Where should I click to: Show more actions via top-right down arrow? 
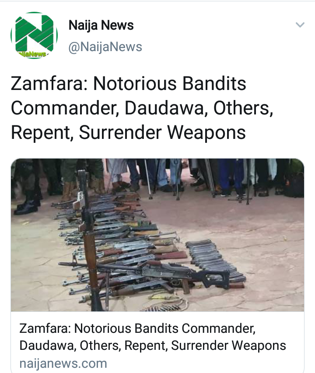point(300,25)
